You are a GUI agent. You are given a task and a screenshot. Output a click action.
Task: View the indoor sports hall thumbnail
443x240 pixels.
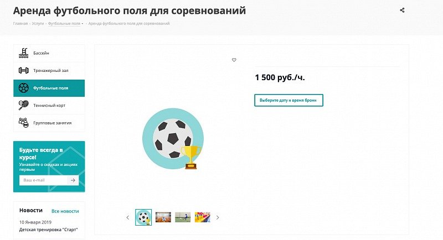click(x=163, y=217)
